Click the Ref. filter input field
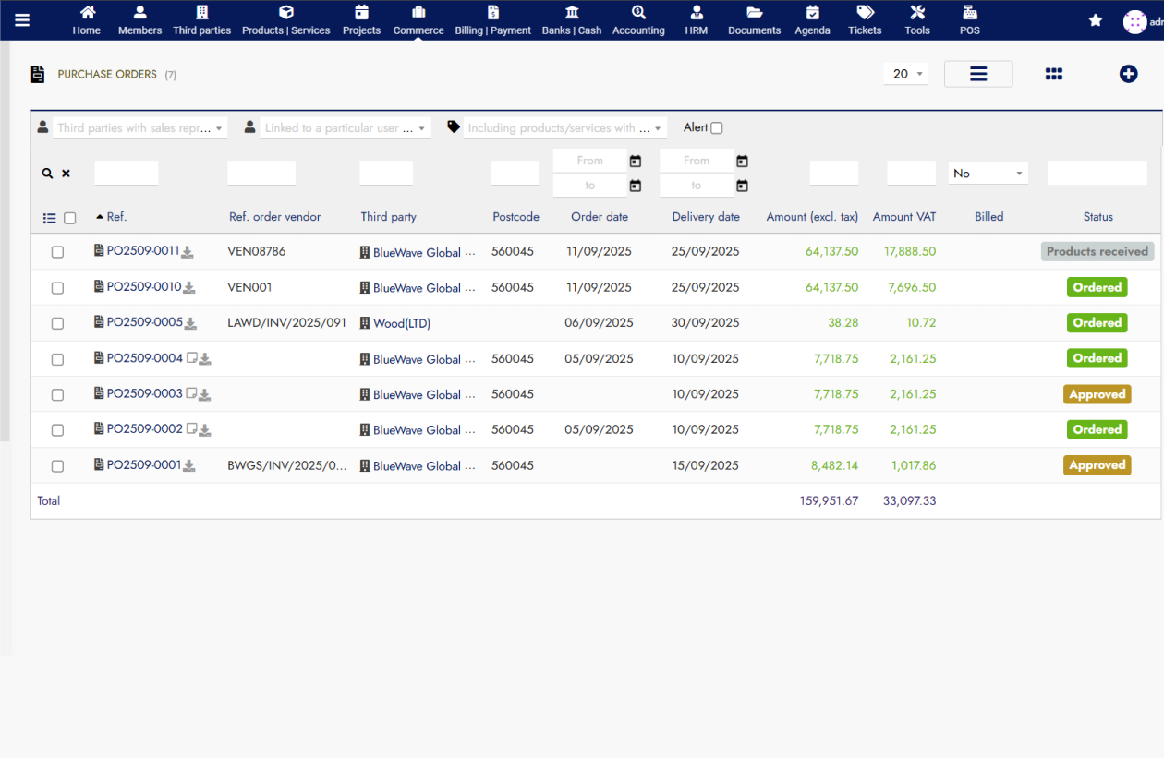The image size is (1164, 758). point(127,174)
